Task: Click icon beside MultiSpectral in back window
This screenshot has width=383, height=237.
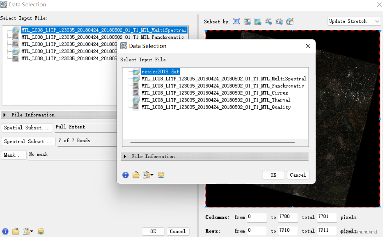Action: pyautogui.click(x=16, y=30)
